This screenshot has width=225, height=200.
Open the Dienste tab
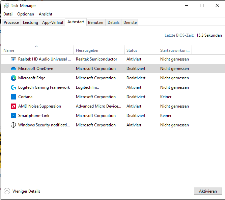tap(130, 23)
